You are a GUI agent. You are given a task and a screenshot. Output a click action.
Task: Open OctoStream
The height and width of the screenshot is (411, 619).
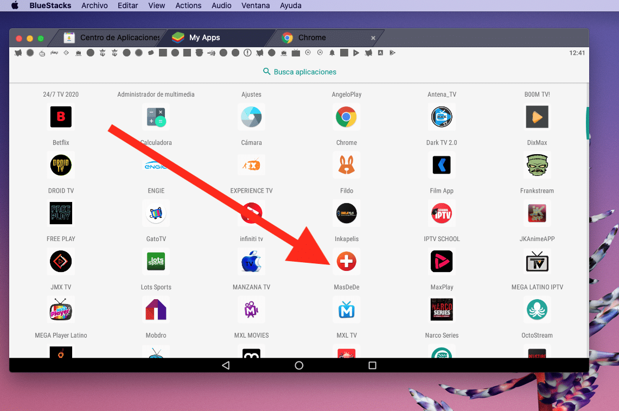tap(537, 310)
